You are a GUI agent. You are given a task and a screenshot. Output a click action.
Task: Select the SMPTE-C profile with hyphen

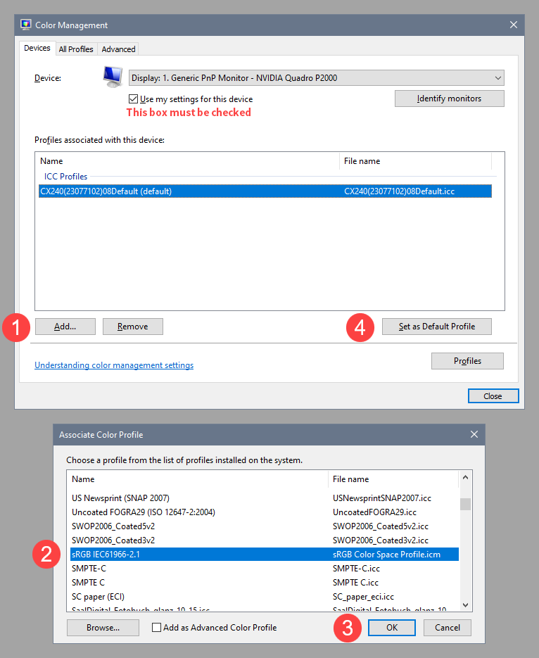click(x=265, y=568)
